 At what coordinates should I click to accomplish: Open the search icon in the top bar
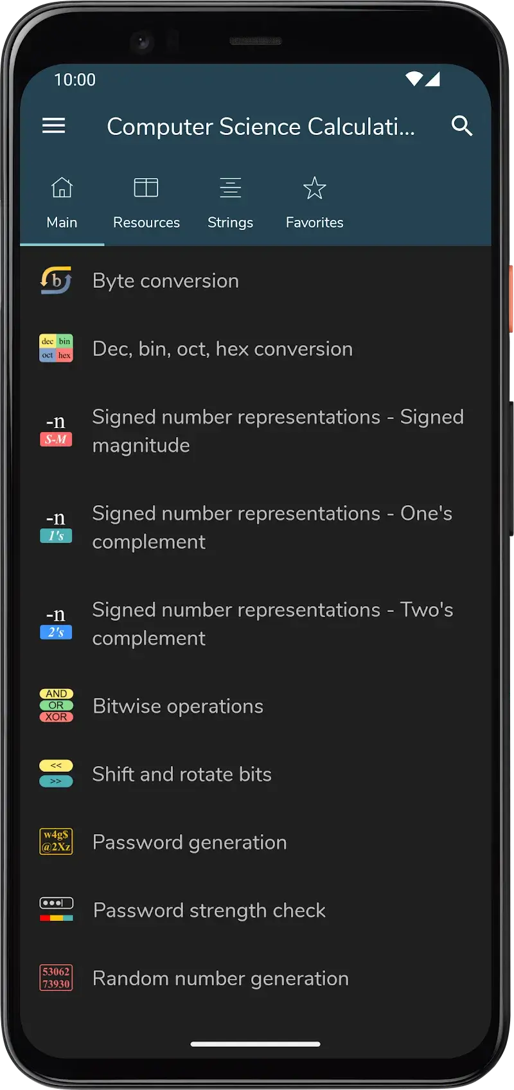coord(462,127)
